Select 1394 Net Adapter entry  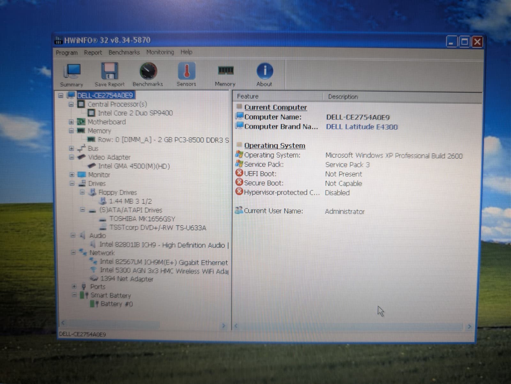(127, 279)
